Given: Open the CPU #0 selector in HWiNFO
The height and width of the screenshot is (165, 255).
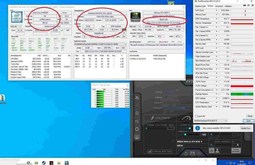Looking at the screenshot, I should (x=16, y=26).
